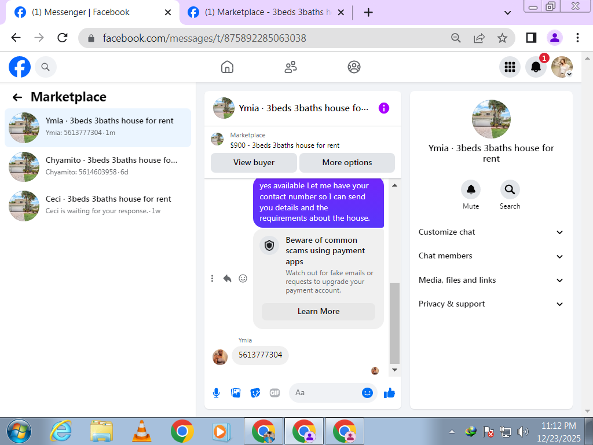Close the Messenger | Facebook tab
Screen dimensions: 593x445
click(168, 13)
